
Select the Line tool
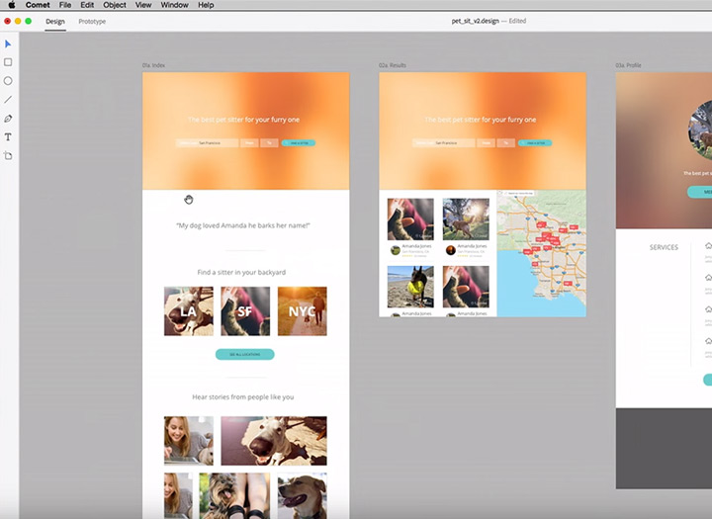coord(8,100)
